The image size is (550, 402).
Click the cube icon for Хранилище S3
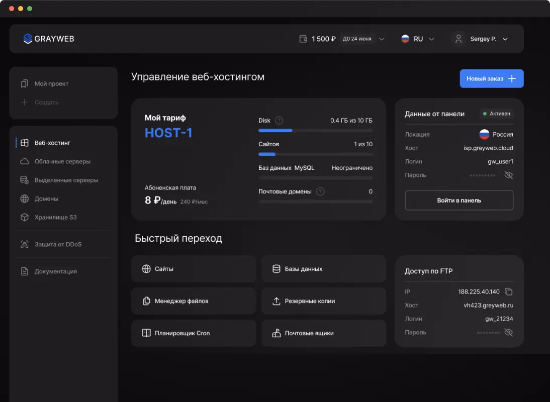pyautogui.click(x=25, y=217)
